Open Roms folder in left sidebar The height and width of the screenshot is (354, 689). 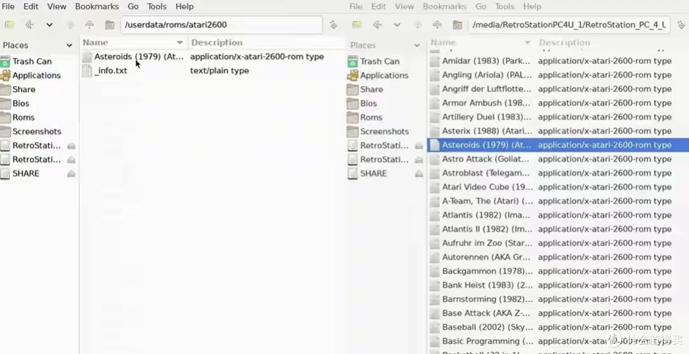(24, 118)
